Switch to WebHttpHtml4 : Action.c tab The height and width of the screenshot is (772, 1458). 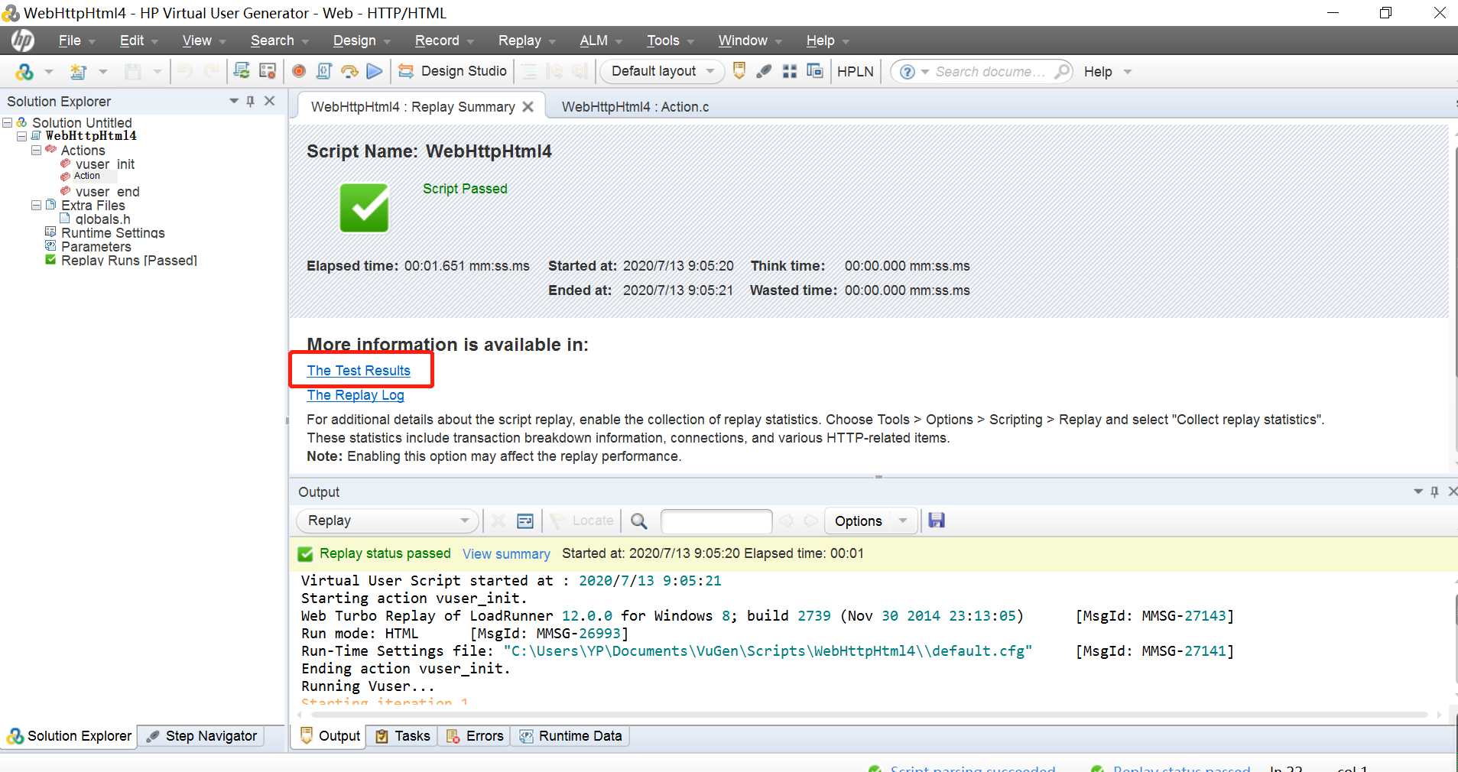[x=635, y=107]
